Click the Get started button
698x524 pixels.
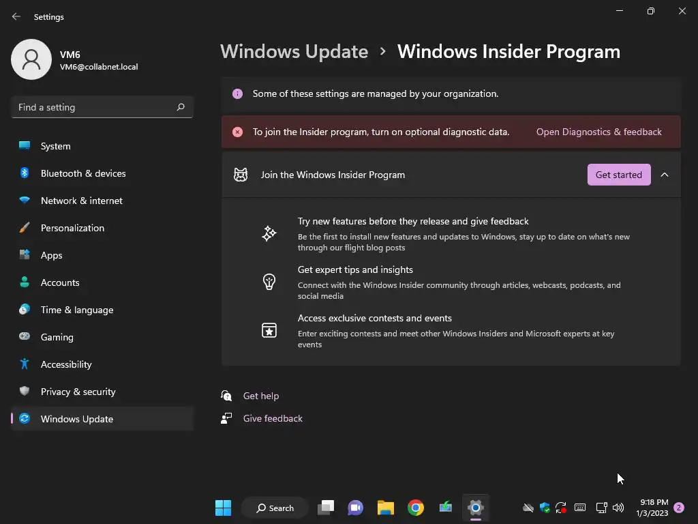(619, 175)
